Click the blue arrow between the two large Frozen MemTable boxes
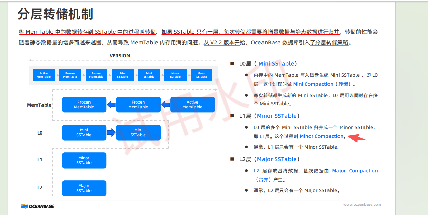428x215 pixels. pos(111,105)
